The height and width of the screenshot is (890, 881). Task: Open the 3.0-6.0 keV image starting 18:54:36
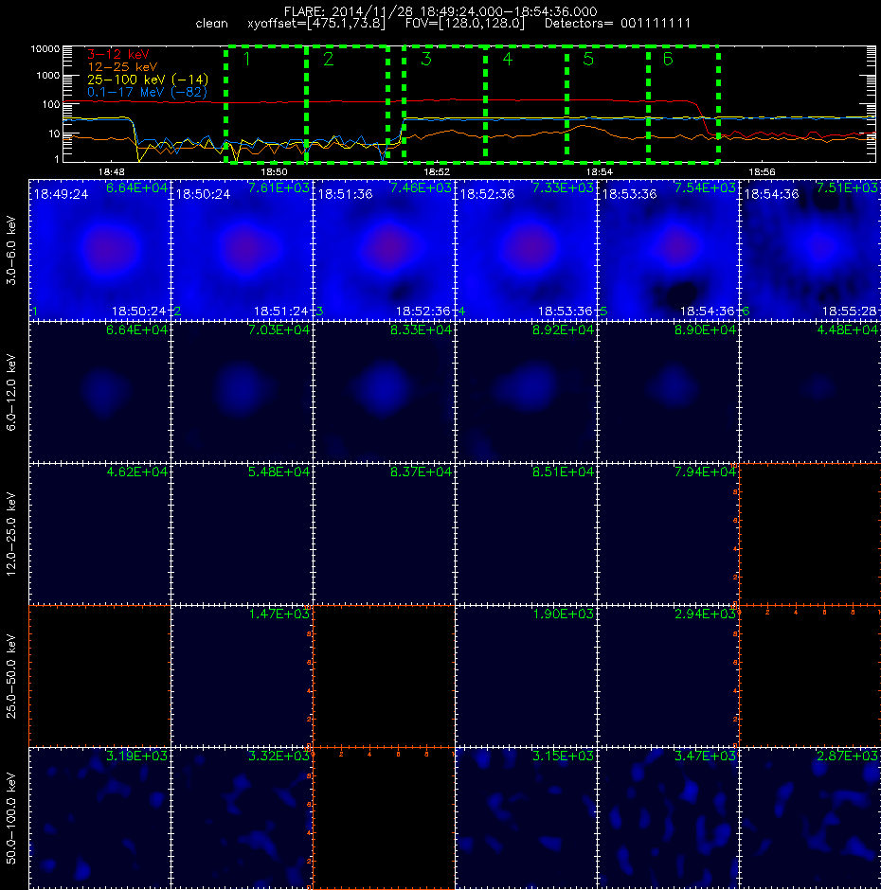click(x=811, y=250)
